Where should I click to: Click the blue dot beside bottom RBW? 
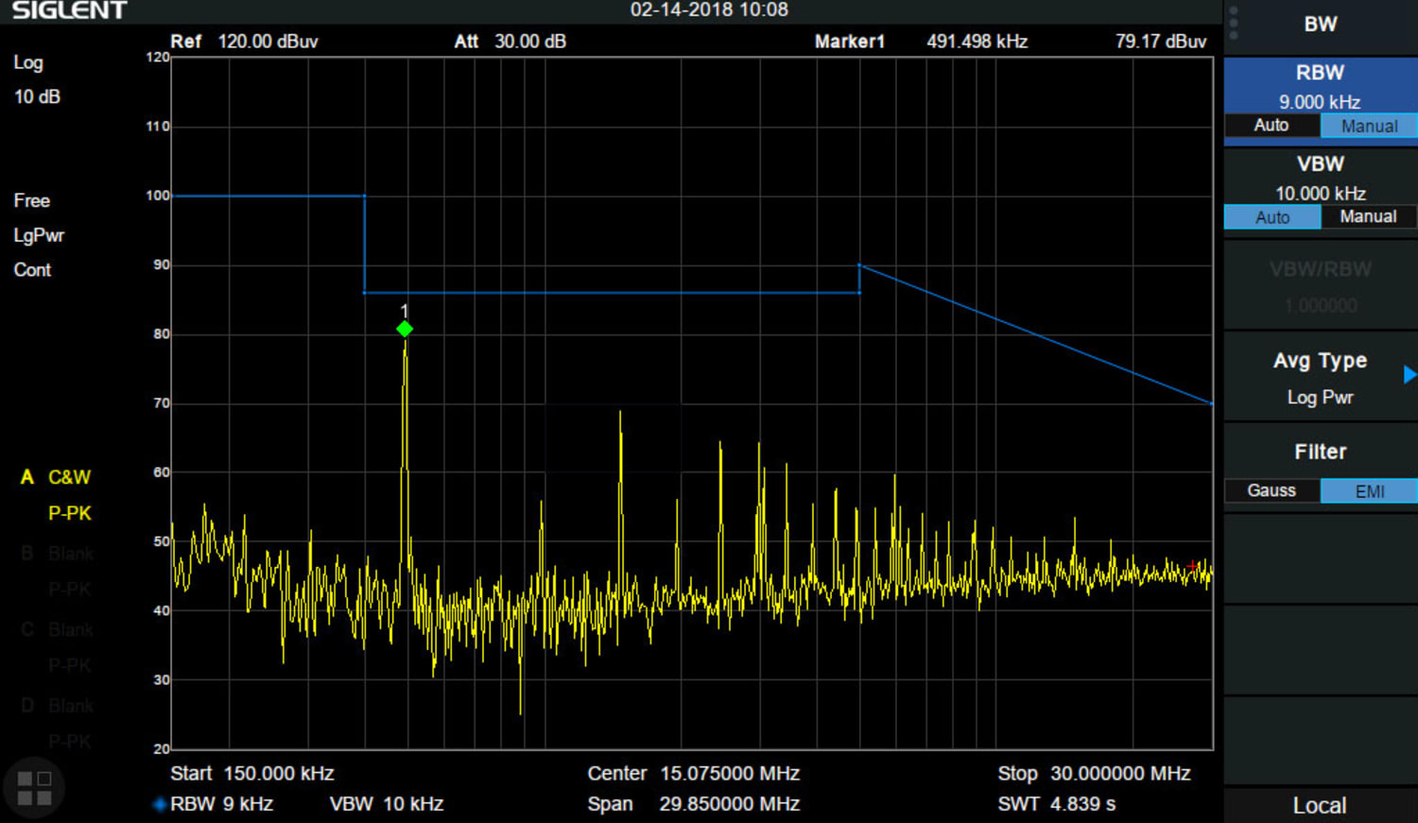click(159, 805)
